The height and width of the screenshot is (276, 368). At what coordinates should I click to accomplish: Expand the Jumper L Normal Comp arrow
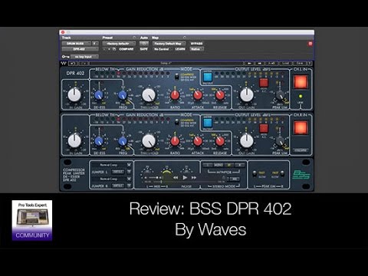tap(129, 165)
